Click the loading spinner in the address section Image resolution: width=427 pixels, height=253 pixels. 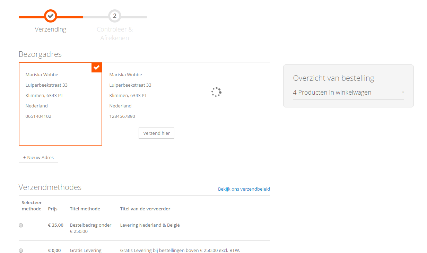tap(216, 92)
